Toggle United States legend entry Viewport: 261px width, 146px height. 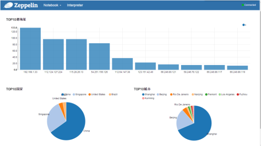pyautogui.click(x=97, y=94)
